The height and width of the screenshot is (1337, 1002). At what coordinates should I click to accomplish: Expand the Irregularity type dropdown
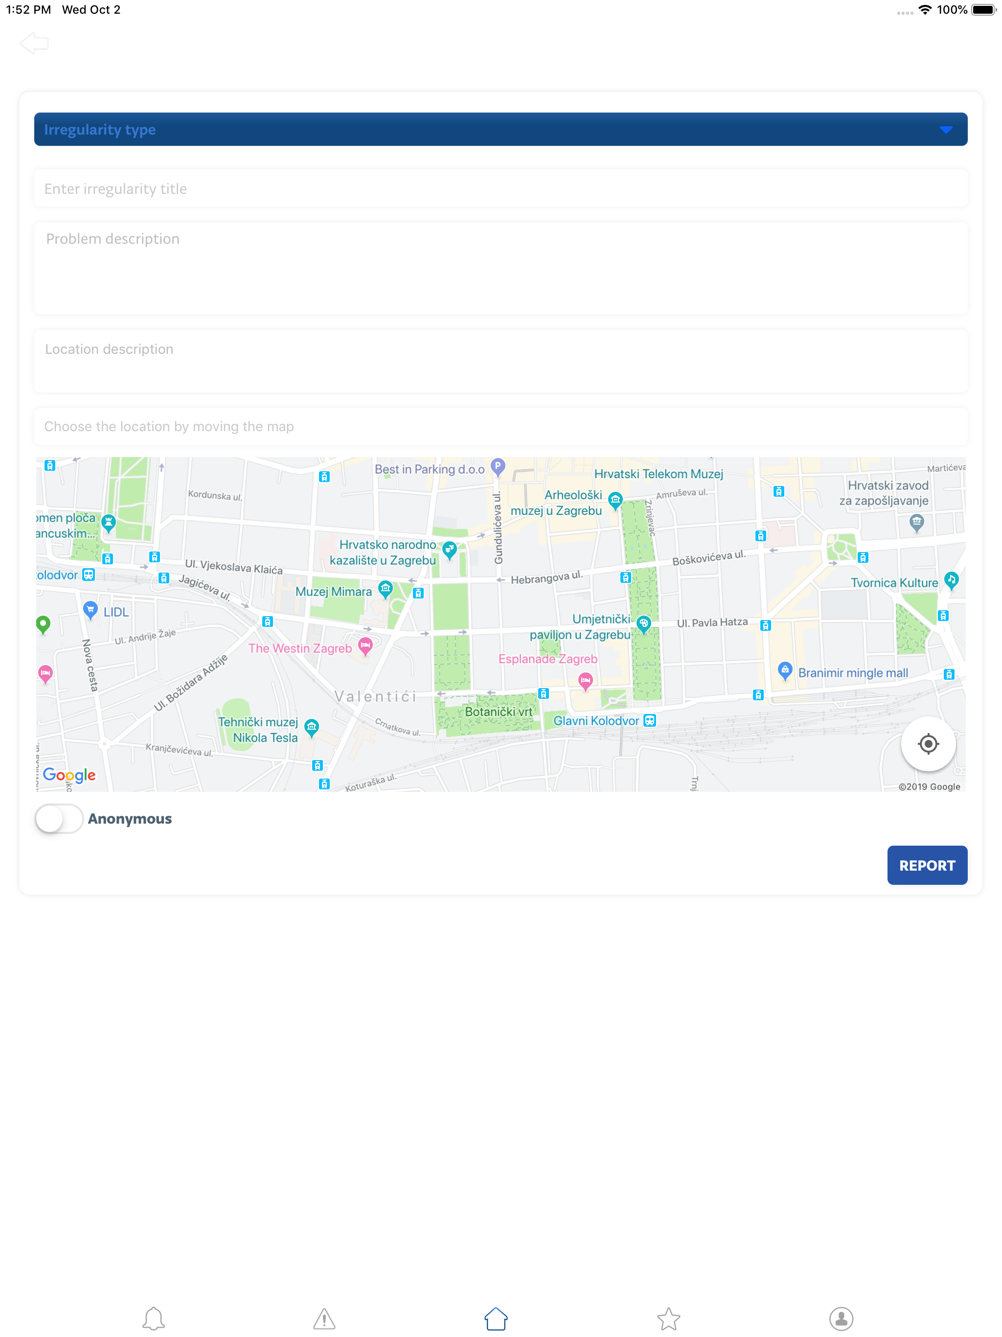(x=501, y=129)
